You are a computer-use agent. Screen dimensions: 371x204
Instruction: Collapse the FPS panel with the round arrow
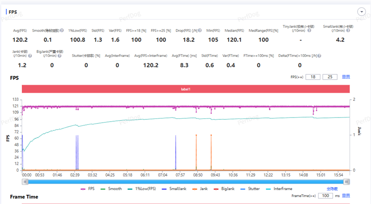pos(360,12)
